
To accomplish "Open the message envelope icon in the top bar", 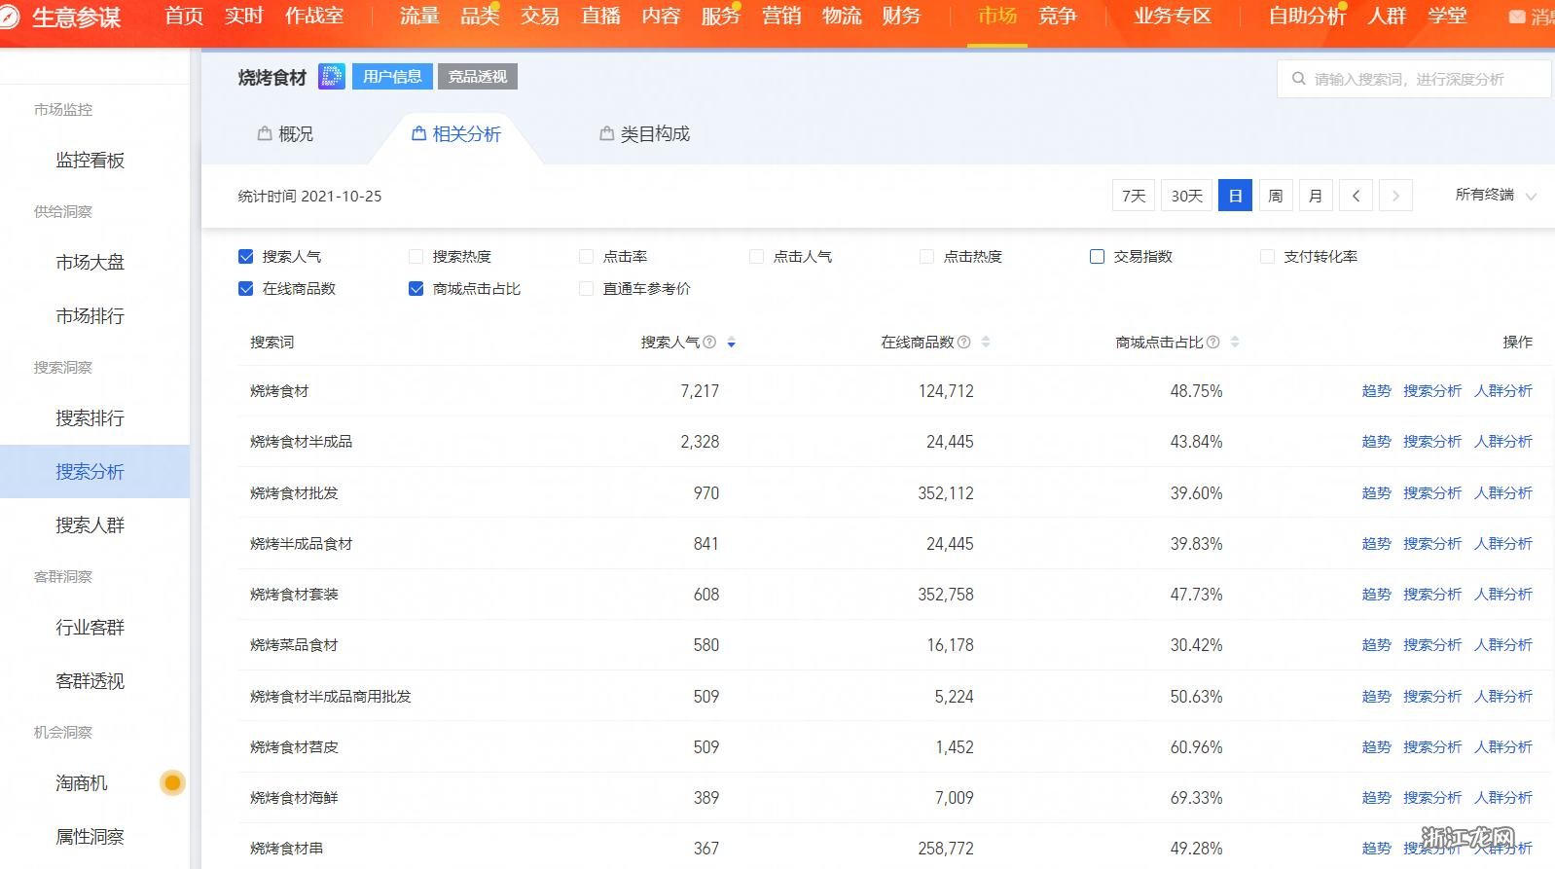I will pos(1517,17).
